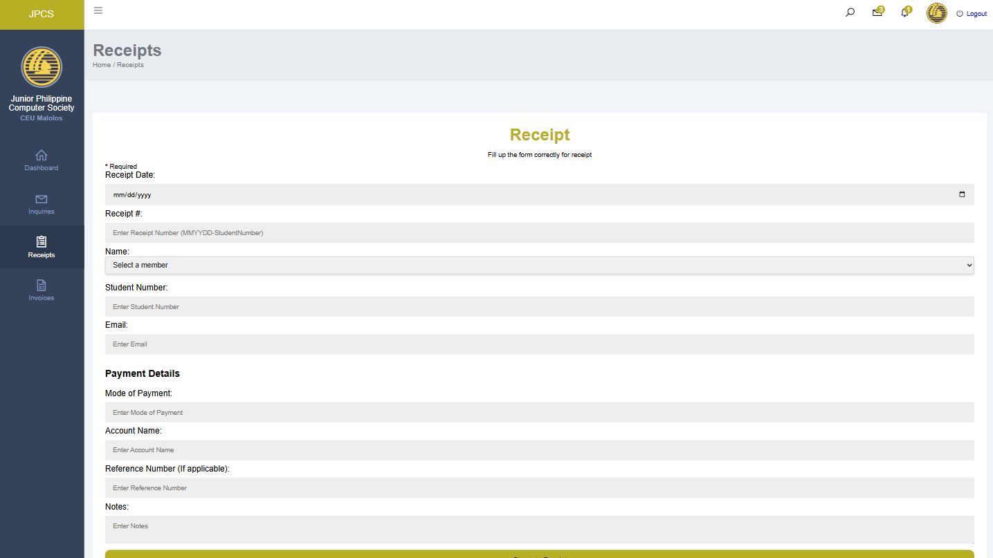Open the messages envelope icon in header

877,12
